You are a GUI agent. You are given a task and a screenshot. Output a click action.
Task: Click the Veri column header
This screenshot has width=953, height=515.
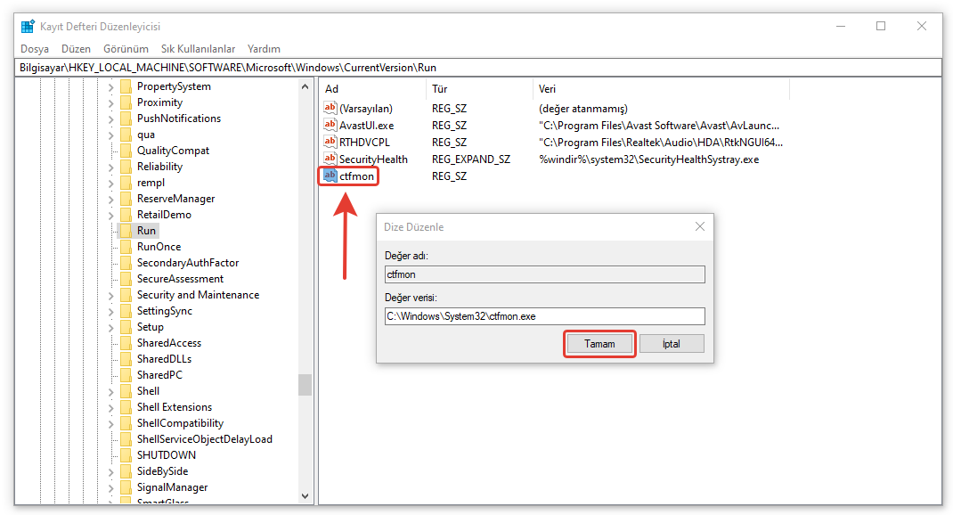point(548,89)
